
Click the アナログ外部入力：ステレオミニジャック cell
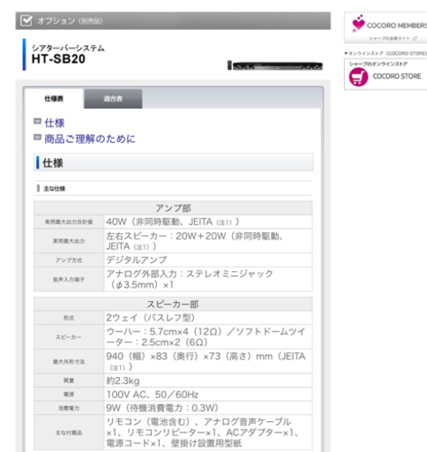(208, 279)
